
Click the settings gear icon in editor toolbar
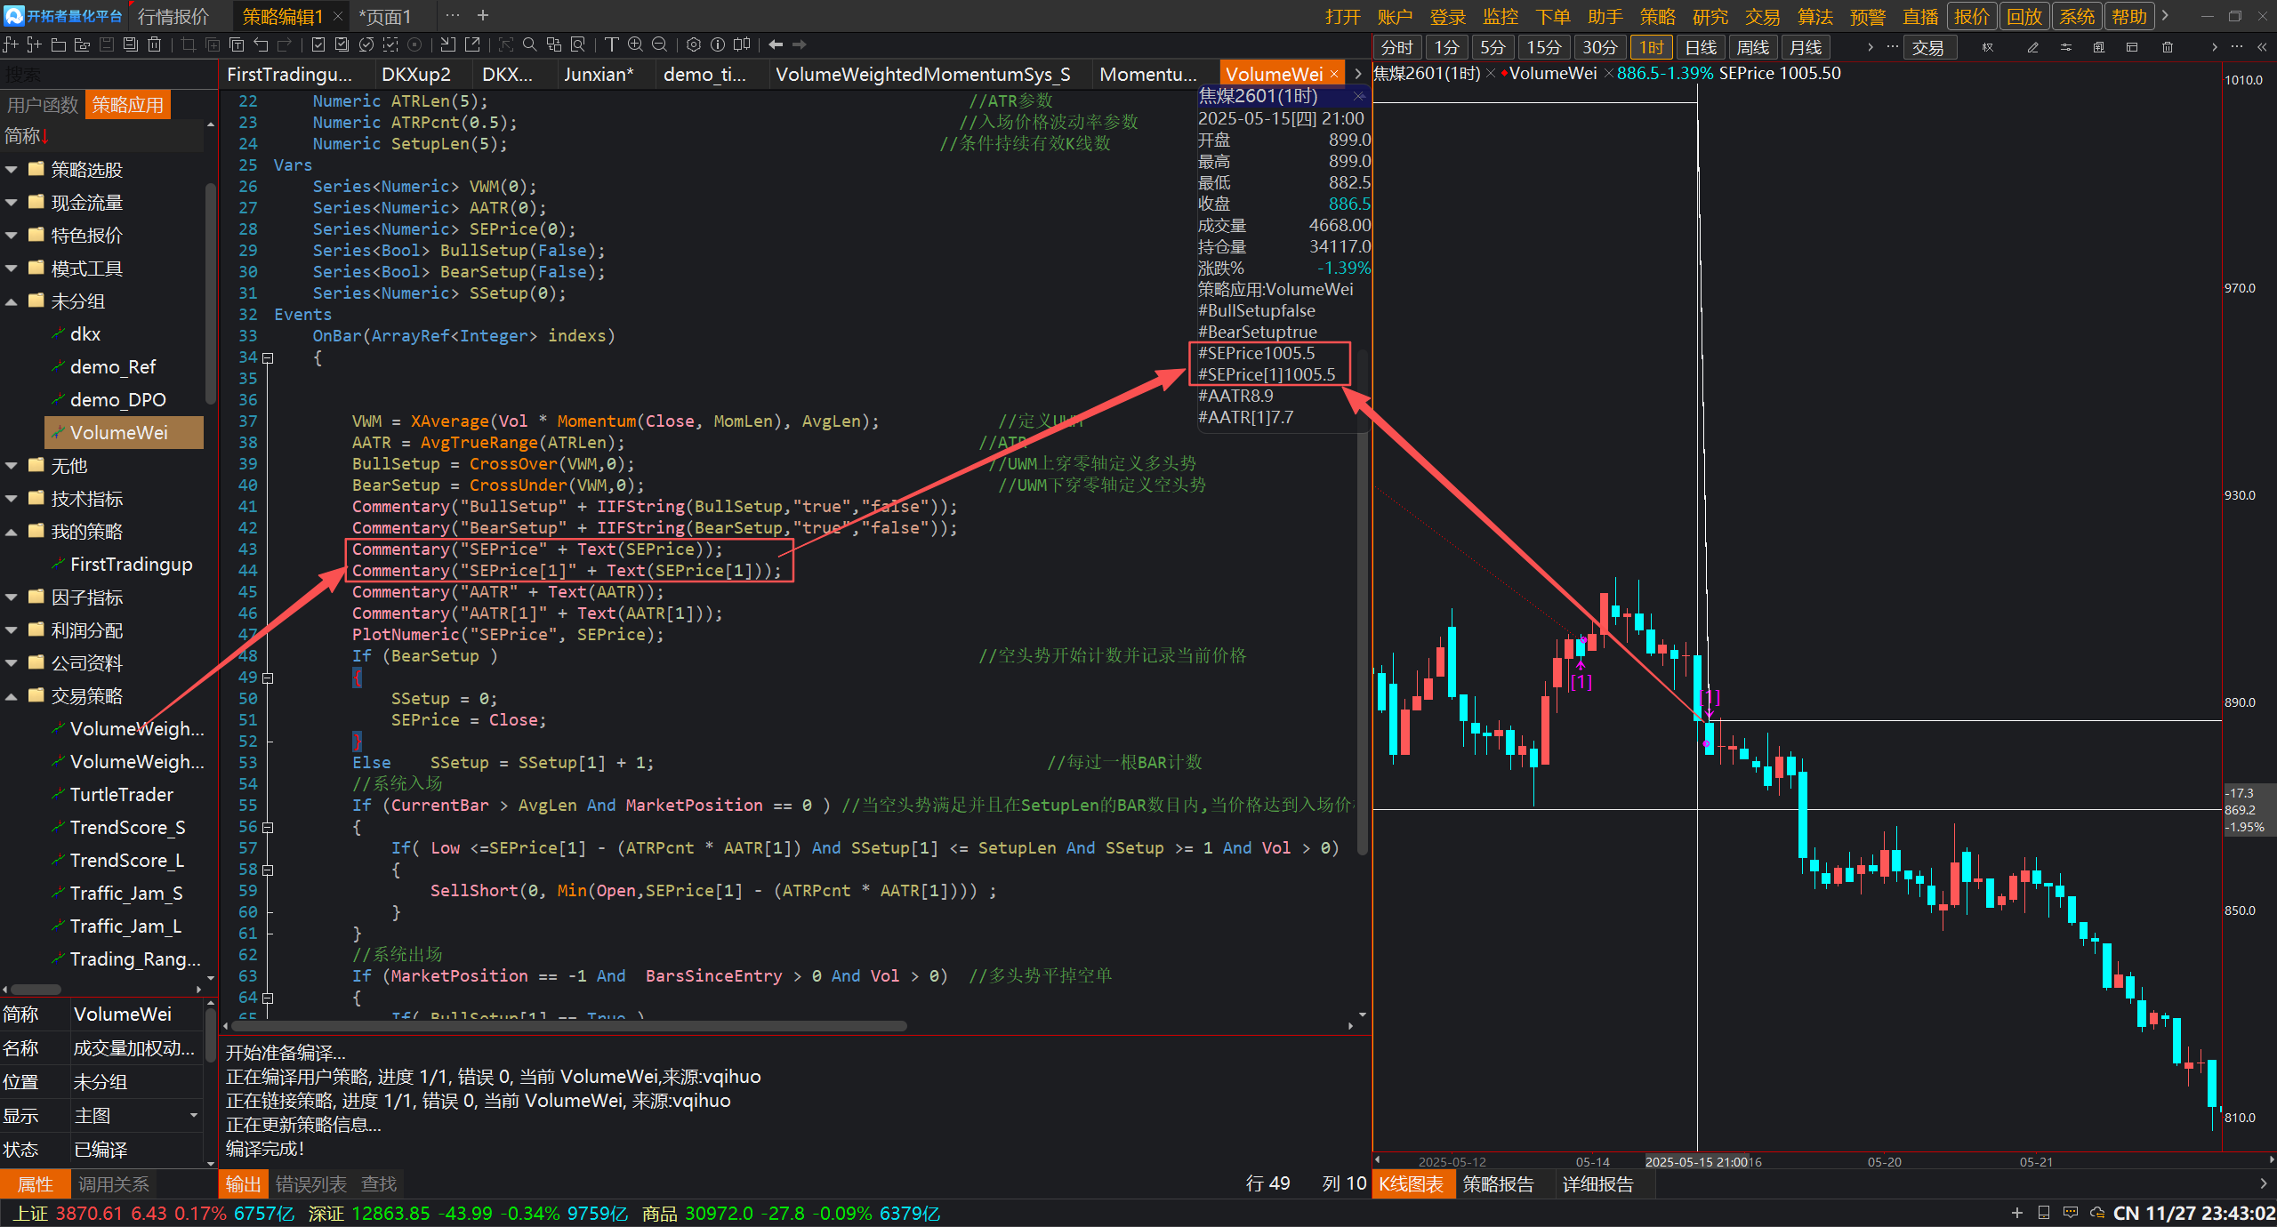pyautogui.click(x=694, y=44)
